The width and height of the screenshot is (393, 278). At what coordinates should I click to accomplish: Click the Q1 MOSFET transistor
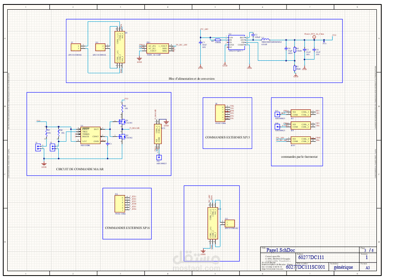point(122,122)
